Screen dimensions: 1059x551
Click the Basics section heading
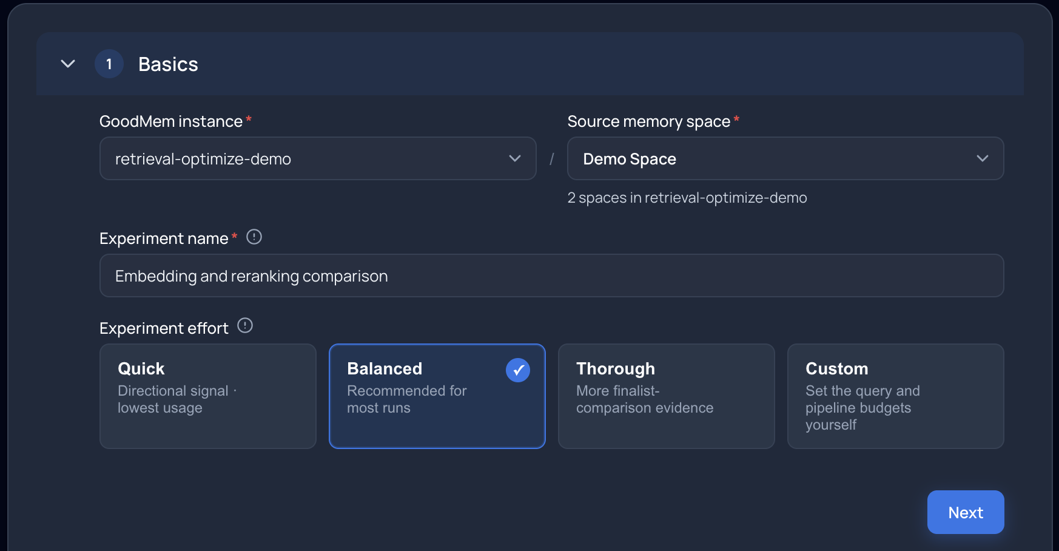(x=168, y=64)
